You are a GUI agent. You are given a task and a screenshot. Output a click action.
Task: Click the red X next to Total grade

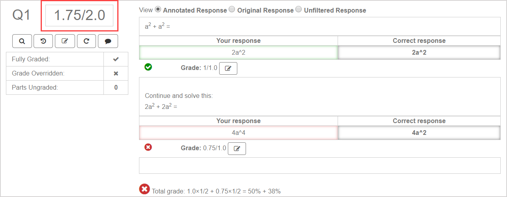pos(145,189)
